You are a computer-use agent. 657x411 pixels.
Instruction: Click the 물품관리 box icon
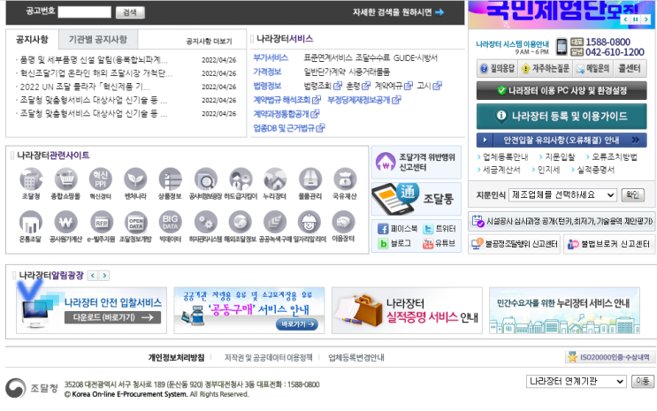pos(310,179)
